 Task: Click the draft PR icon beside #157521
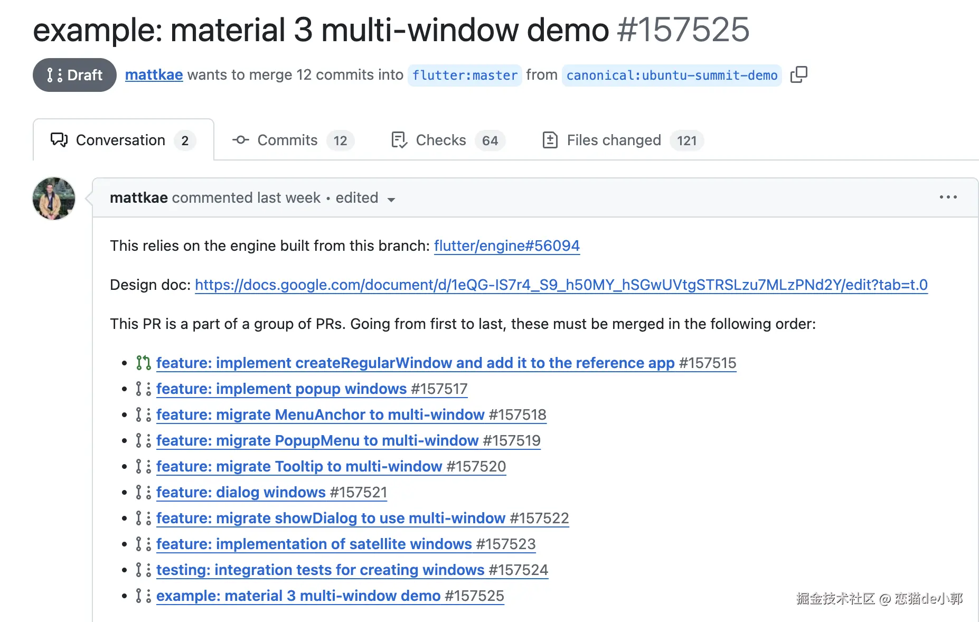(144, 492)
